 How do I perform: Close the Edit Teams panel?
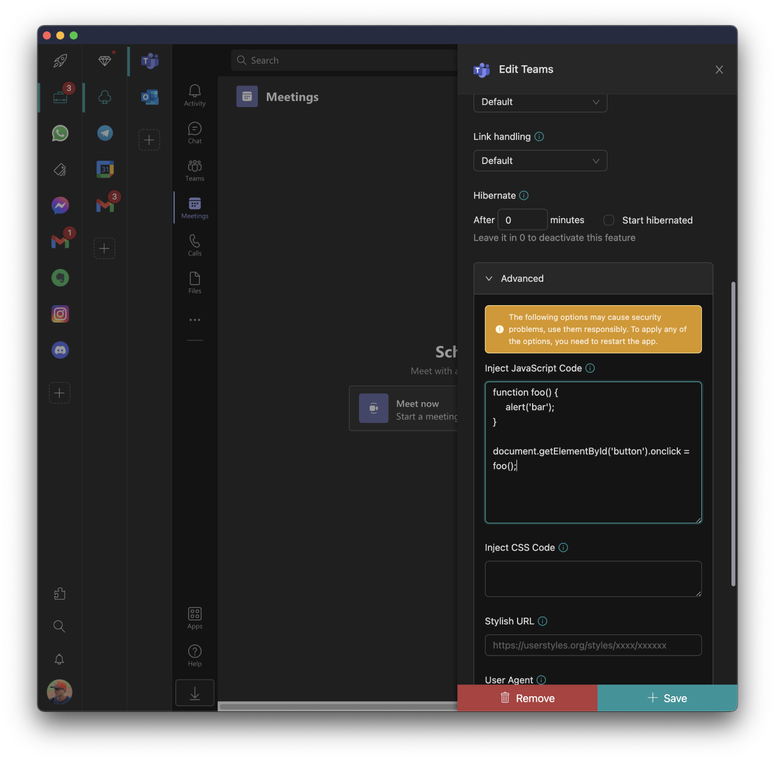tap(719, 70)
